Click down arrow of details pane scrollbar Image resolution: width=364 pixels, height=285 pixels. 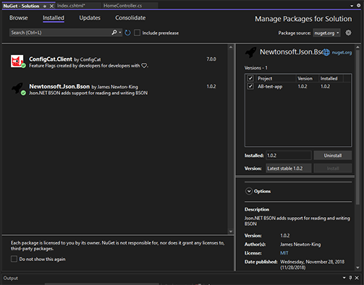pos(357,268)
